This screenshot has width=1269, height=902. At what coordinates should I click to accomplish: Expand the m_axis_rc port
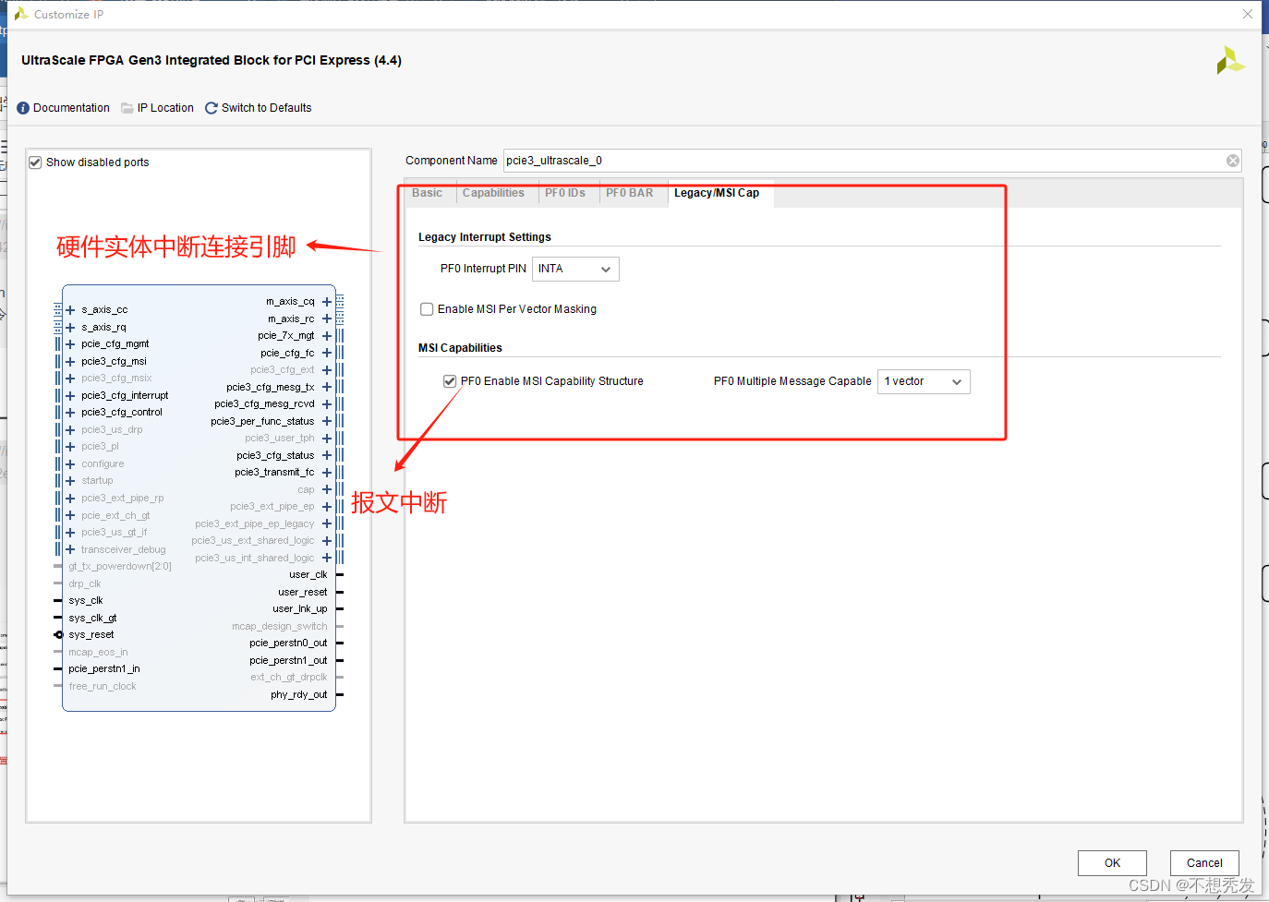click(327, 319)
